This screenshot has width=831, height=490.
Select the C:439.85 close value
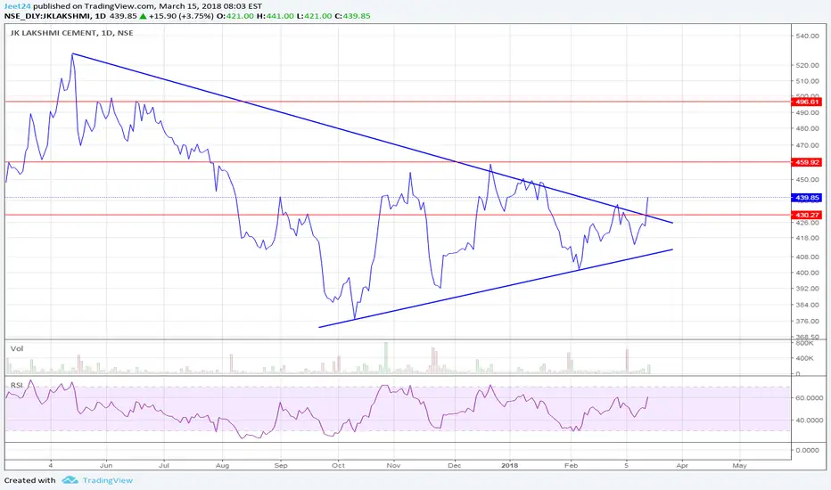[353, 16]
